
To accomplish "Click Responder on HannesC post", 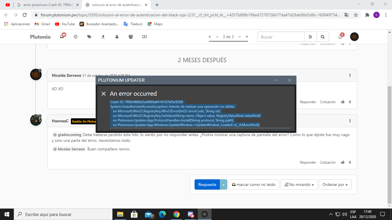I will [308, 162].
